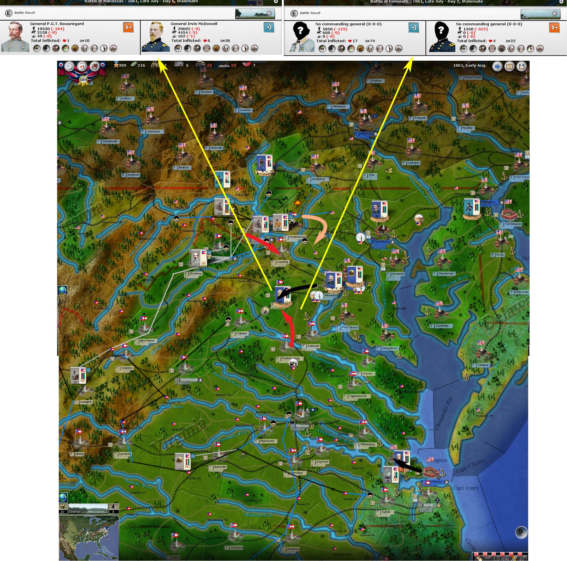Select the Union stack near Fort Monroe
This screenshot has width=567, height=561.
[x=402, y=460]
